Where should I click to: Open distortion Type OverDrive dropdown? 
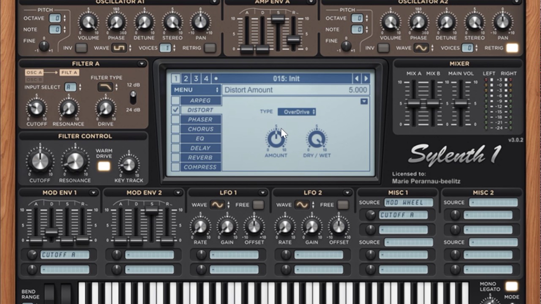pos(297,112)
